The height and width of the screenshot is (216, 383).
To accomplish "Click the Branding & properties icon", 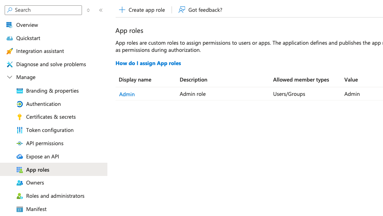I will pos(20,91).
